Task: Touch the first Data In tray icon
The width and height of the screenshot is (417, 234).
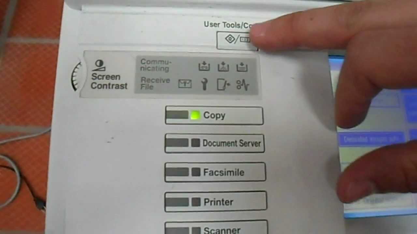Action: (x=204, y=67)
